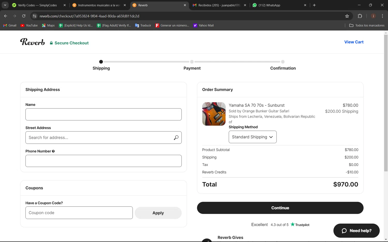Focus the Street Address search field

click(103, 138)
